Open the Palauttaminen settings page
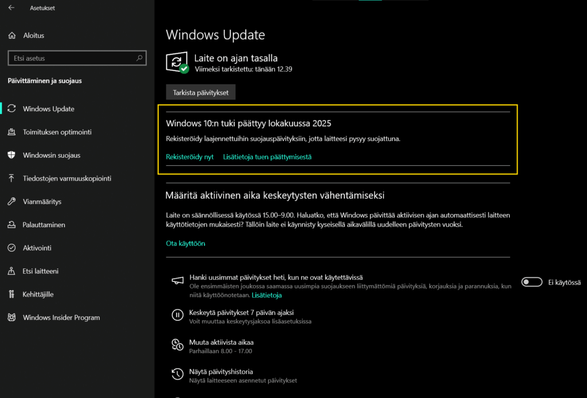 (44, 225)
